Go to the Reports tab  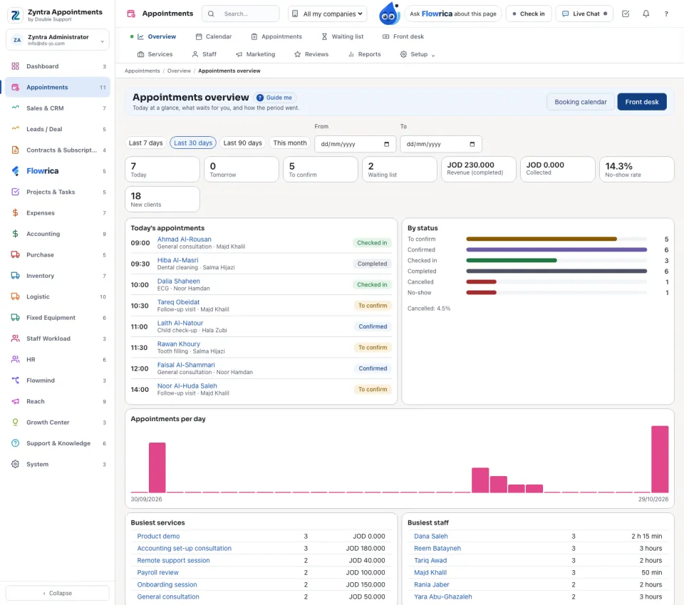[365, 55]
